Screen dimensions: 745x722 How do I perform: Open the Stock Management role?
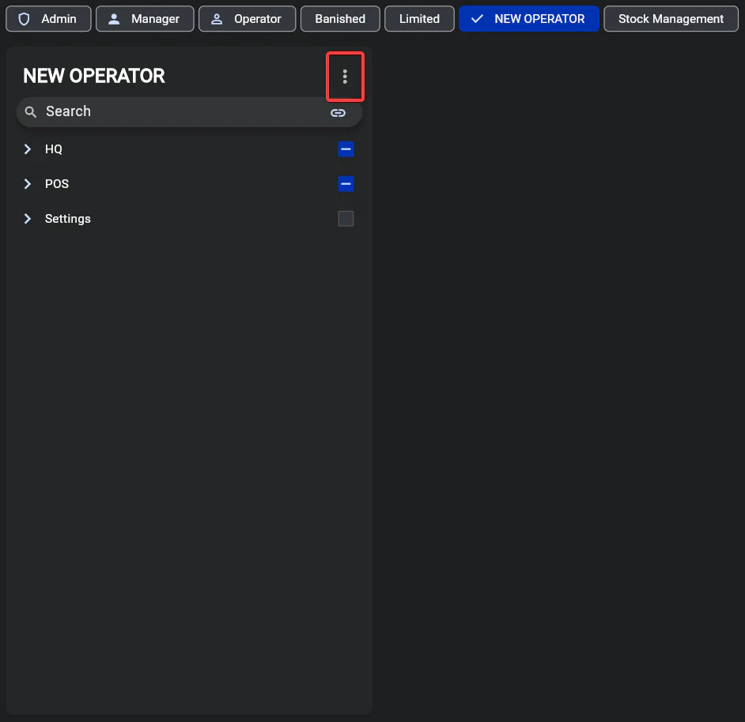[671, 19]
